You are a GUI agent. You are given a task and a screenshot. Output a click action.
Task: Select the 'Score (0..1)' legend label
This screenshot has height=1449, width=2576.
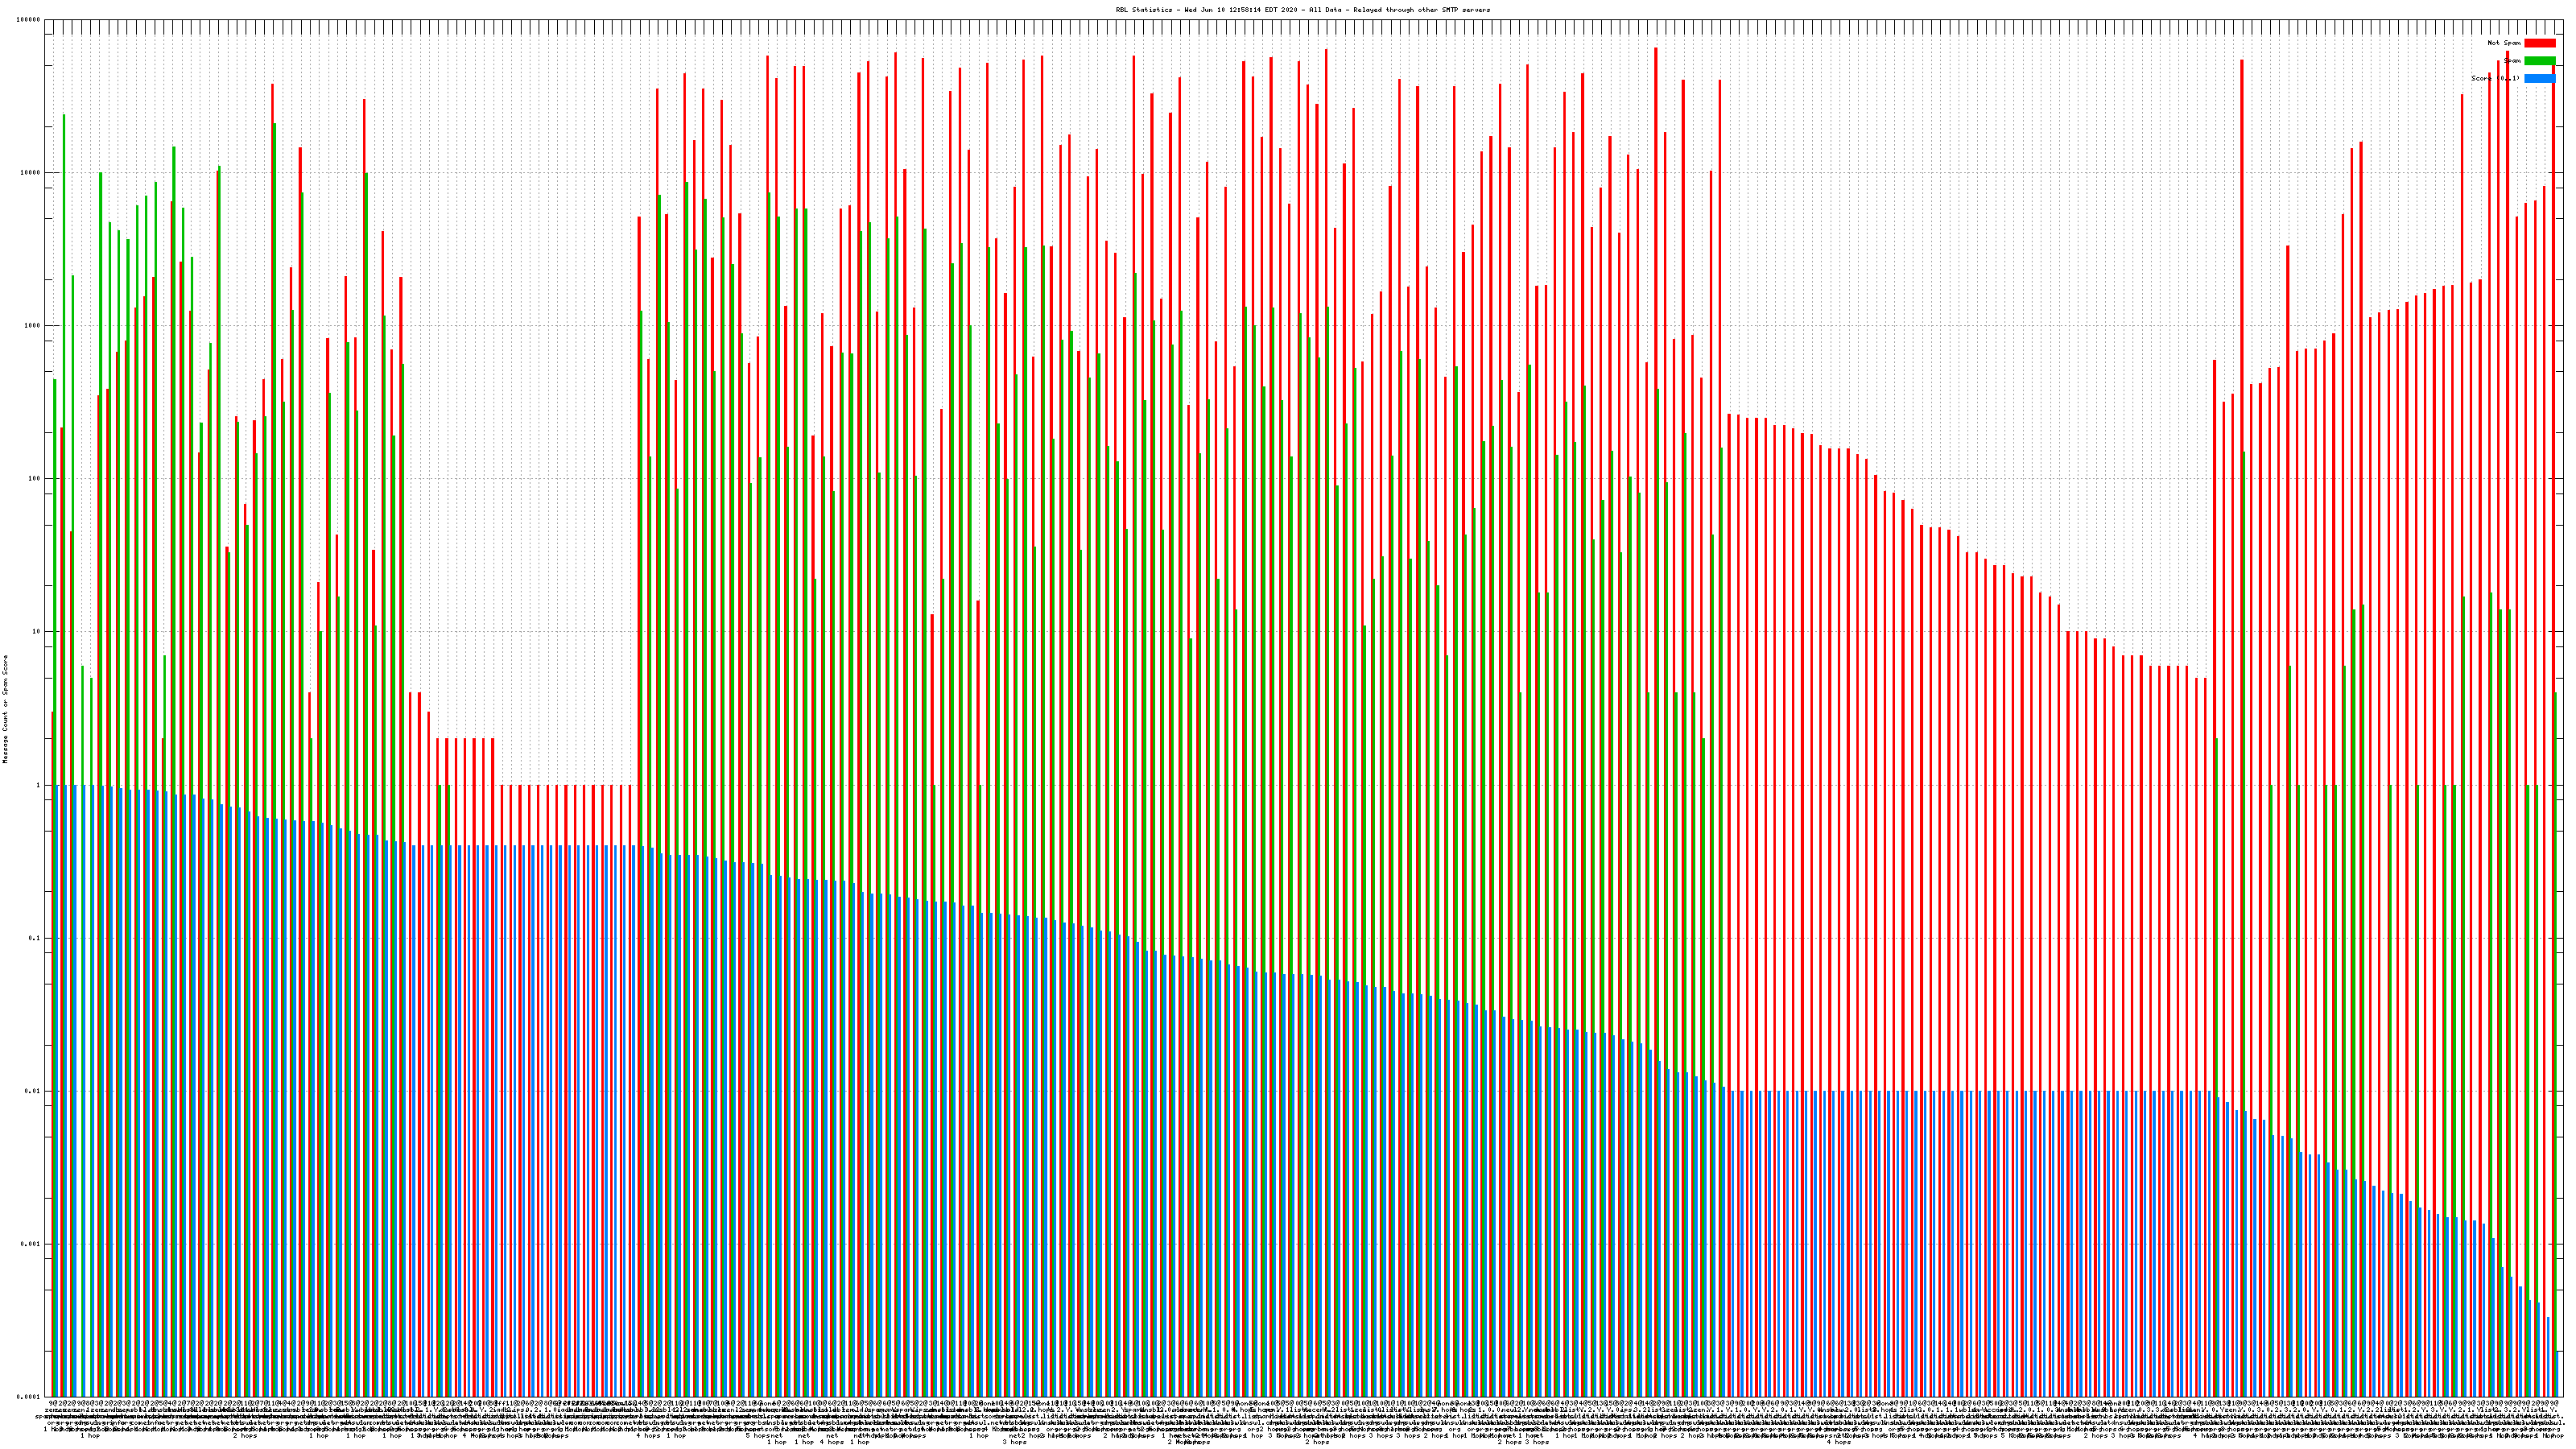coord(2495,79)
